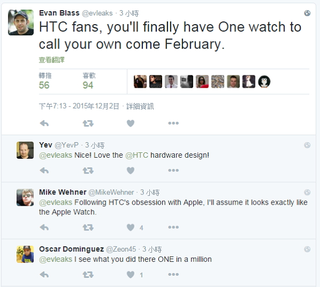Reply to Evan Blass's main tweet
The image size is (320, 287).
coord(44,123)
